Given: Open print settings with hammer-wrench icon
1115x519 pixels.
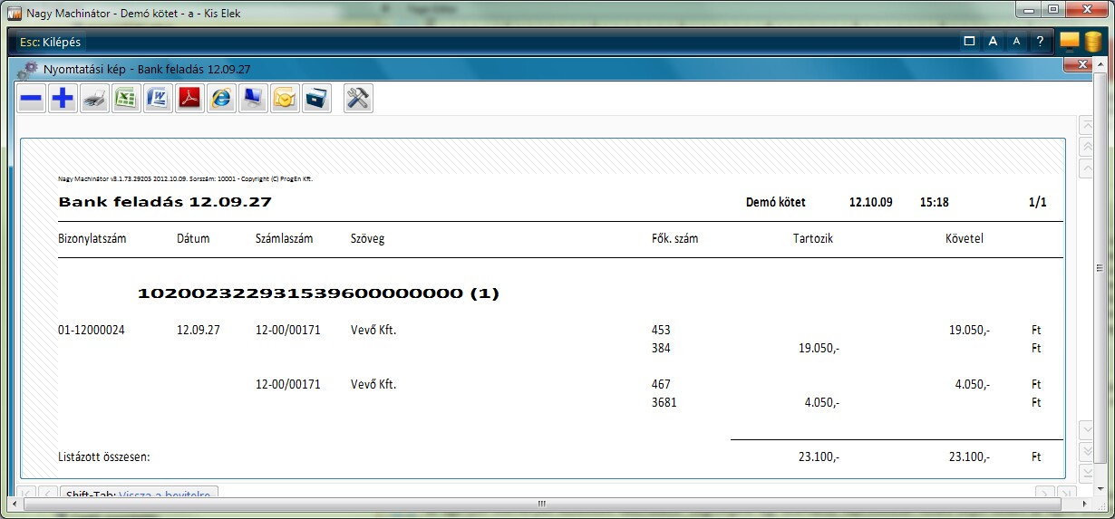Looking at the screenshot, I should click(358, 99).
